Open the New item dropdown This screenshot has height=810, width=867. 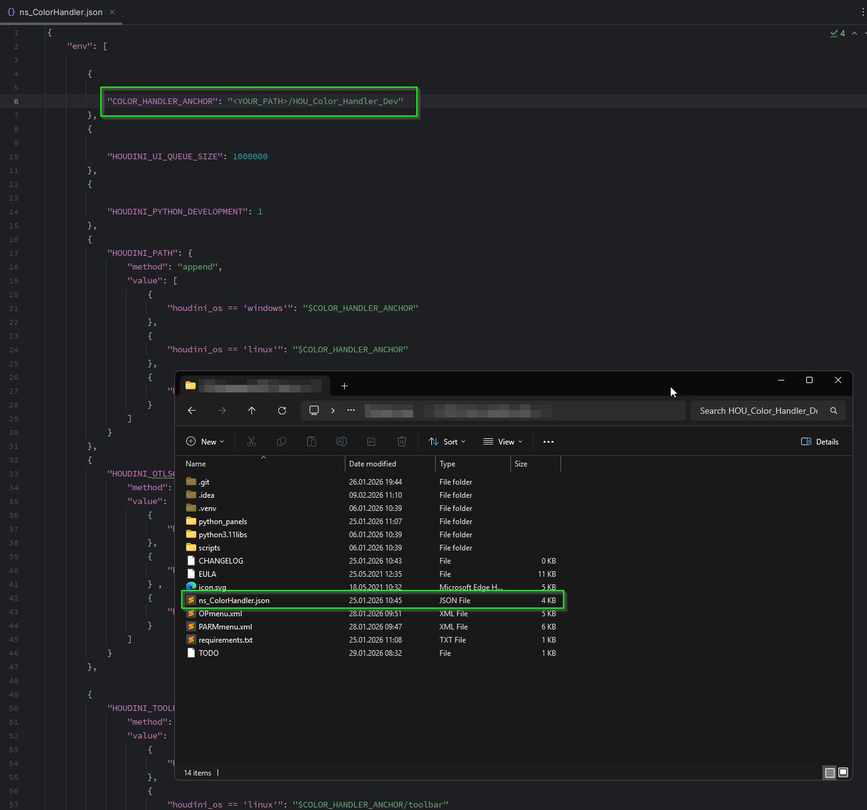coord(205,442)
